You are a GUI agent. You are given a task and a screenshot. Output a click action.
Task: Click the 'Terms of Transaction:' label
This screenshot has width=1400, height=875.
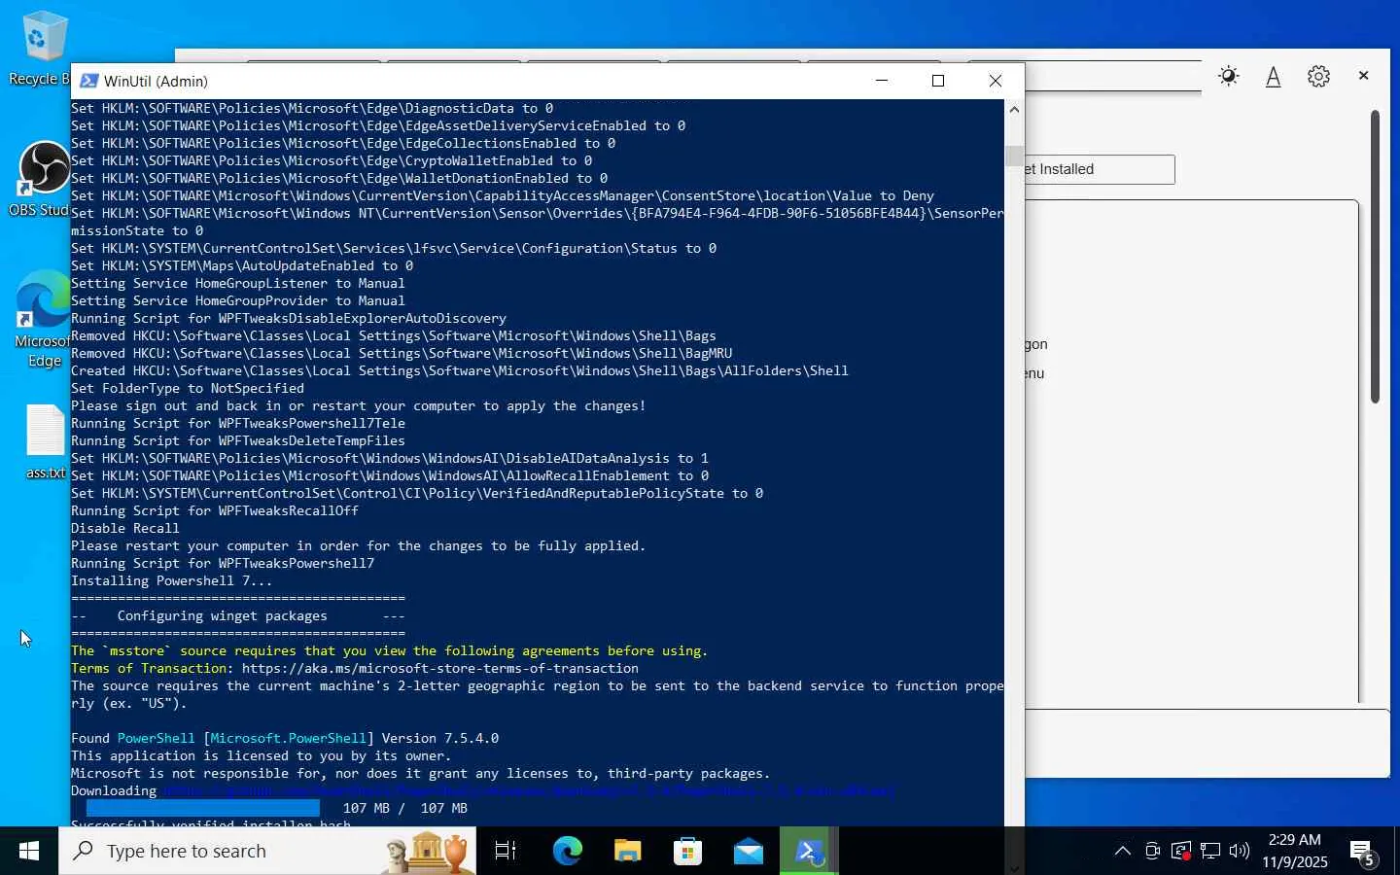pos(153,668)
